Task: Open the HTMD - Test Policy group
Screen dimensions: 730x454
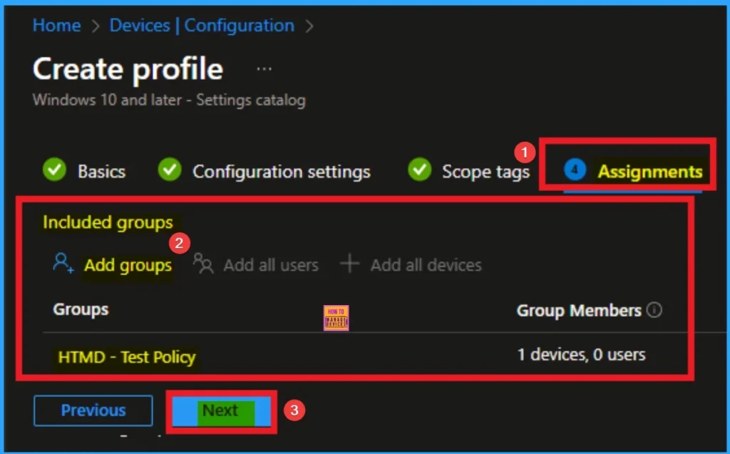Action: (x=127, y=357)
